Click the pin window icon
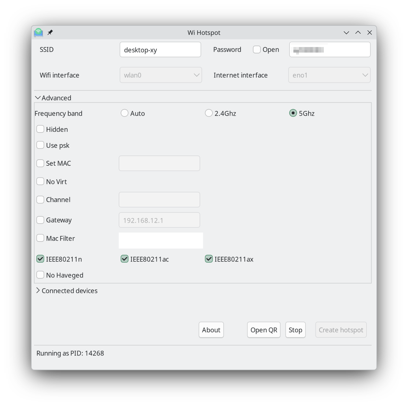This screenshot has height=407, width=408. click(50, 32)
